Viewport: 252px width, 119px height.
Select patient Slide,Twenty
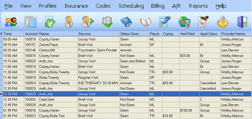(x=58, y=78)
